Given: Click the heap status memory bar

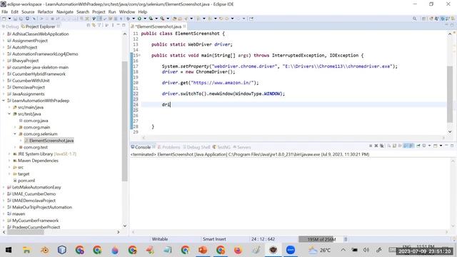Looking at the screenshot, I should pyautogui.click(x=321, y=239).
